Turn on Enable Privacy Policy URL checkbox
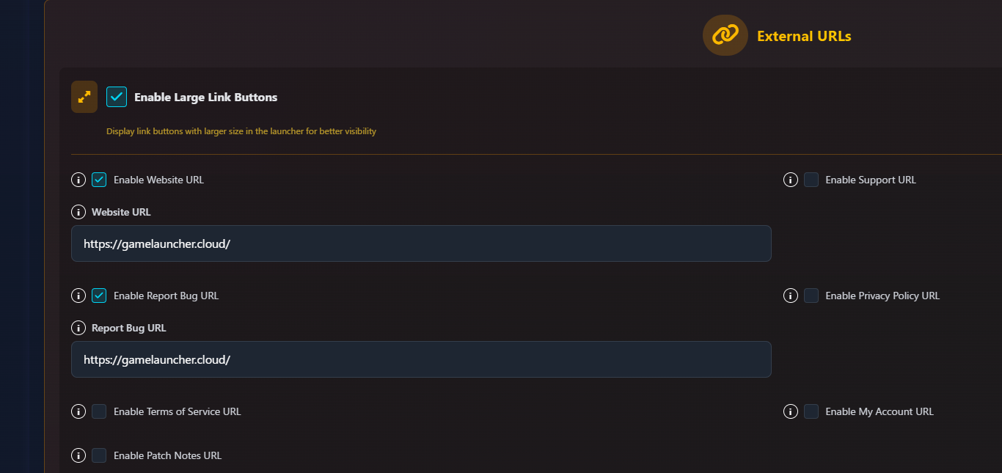 pos(811,296)
